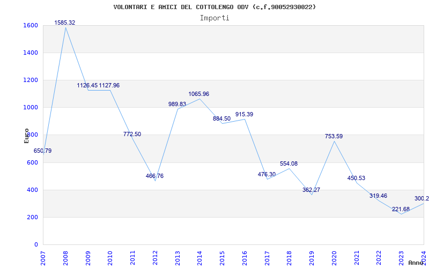Click the 2009 x-axis year label
This screenshot has height=268, width=429.
point(88,258)
